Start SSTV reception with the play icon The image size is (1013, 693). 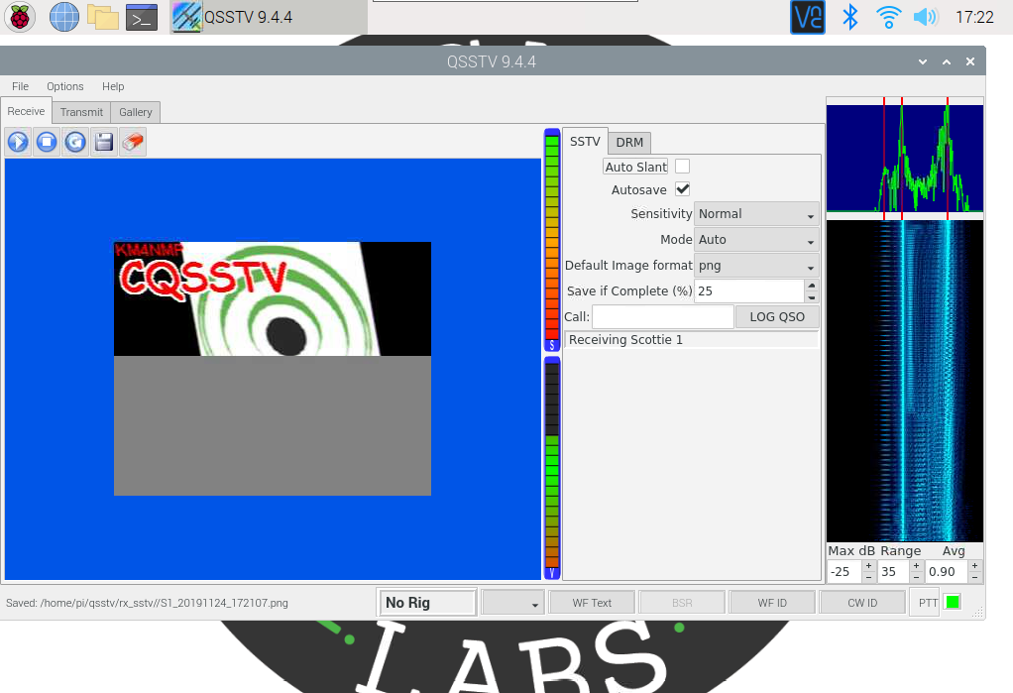(x=17, y=141)
